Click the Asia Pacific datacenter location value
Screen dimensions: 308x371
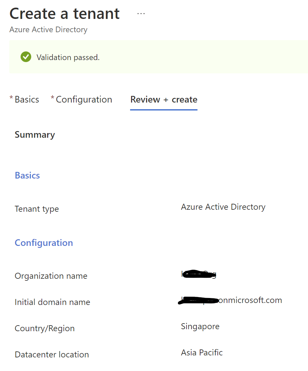pos(202,352)
